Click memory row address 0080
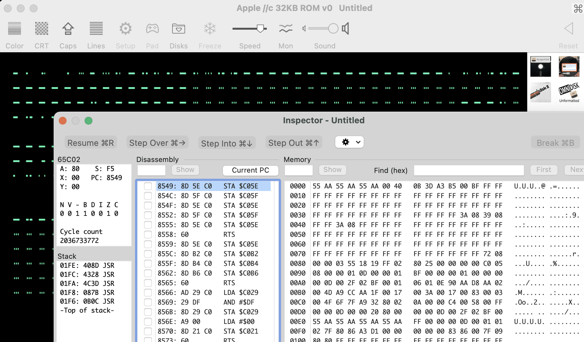Screen dimensions: 584x342 pos(297,264)
